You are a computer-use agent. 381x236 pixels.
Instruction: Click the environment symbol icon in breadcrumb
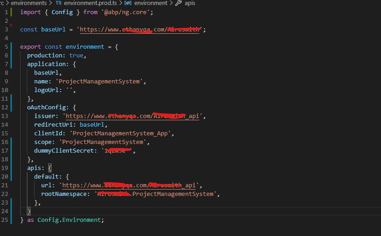point(127,3)
